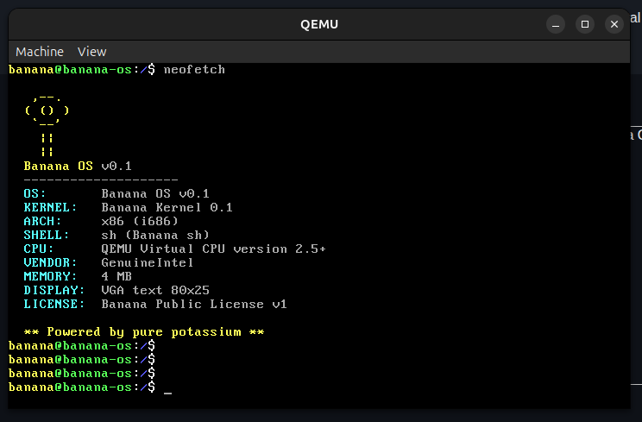Click the 4 MB memory value

(x=116, y=276)
